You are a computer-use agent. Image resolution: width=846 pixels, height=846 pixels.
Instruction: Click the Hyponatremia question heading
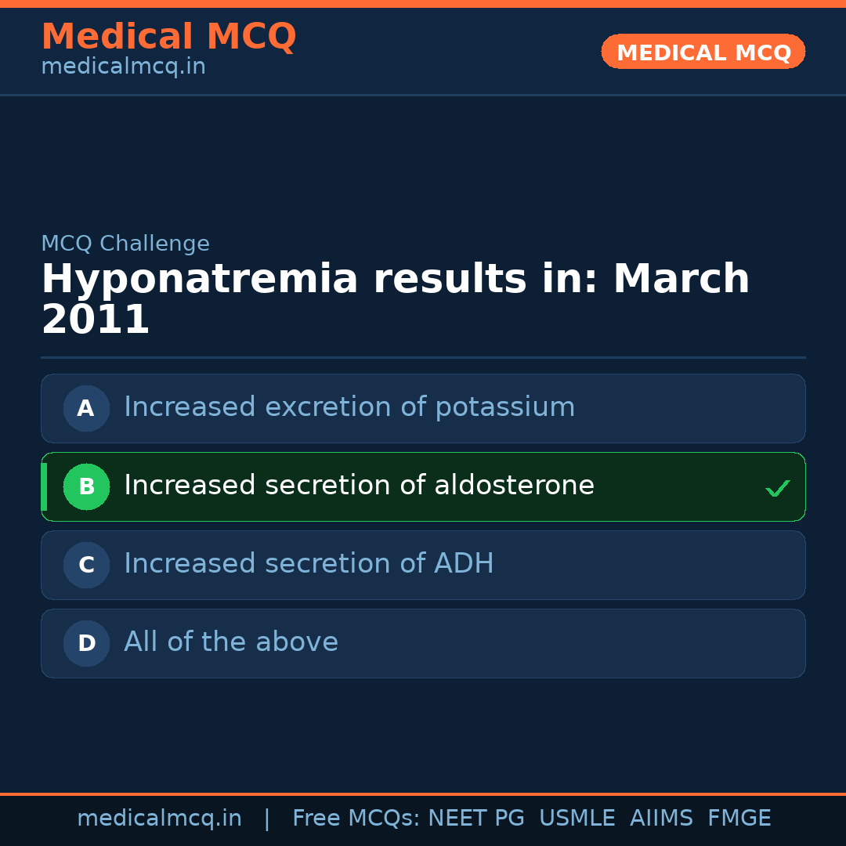pyautogui.click(x=395, y=299)
